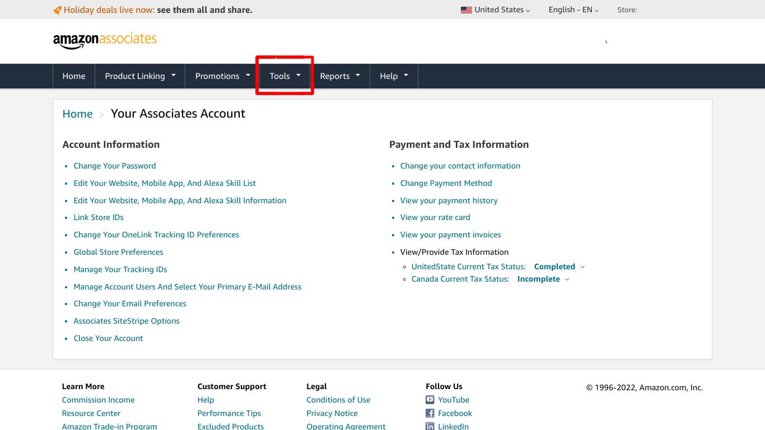Open Conditions of Use in the footer
Image resolution: width=765 pixels, height=430 pixels.
click(x=338, y=400)
